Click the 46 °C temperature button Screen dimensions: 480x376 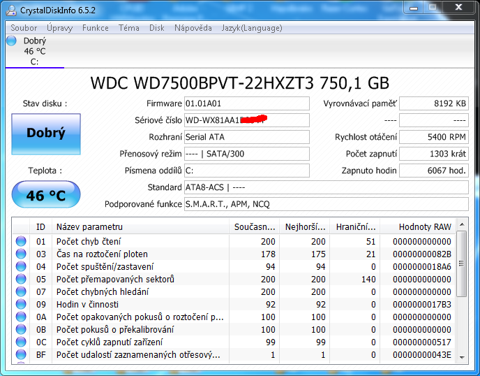point(46,194)
